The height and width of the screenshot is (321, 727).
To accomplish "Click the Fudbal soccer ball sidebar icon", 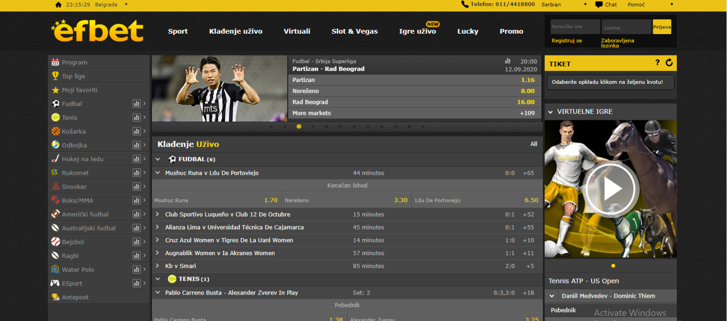I will coord(55,104).
